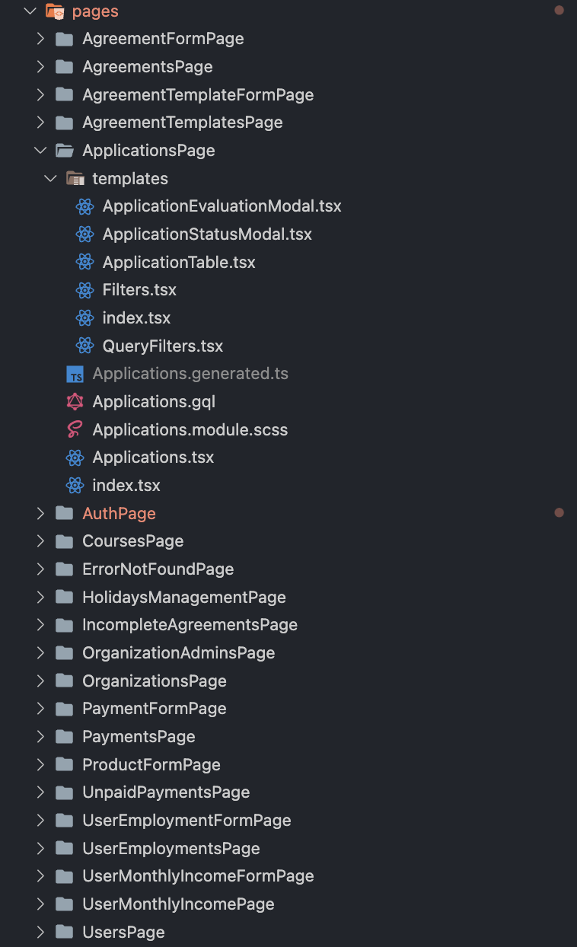The image size is (577, 947).
Task: Select the PaymentFormPage folder
Action: click(x=155, y=709)
